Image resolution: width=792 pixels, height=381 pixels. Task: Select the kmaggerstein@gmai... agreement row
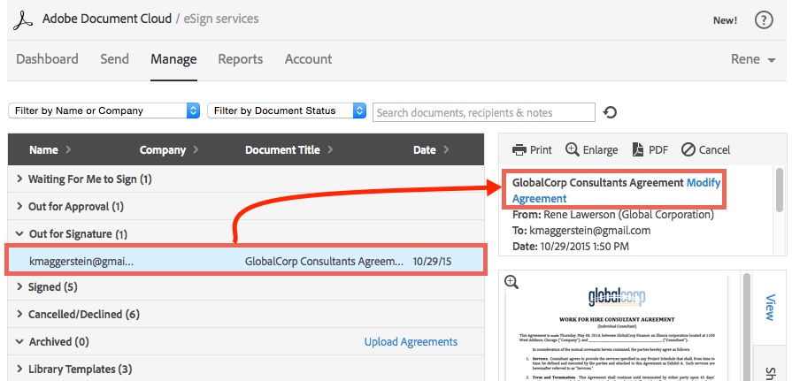246,261
